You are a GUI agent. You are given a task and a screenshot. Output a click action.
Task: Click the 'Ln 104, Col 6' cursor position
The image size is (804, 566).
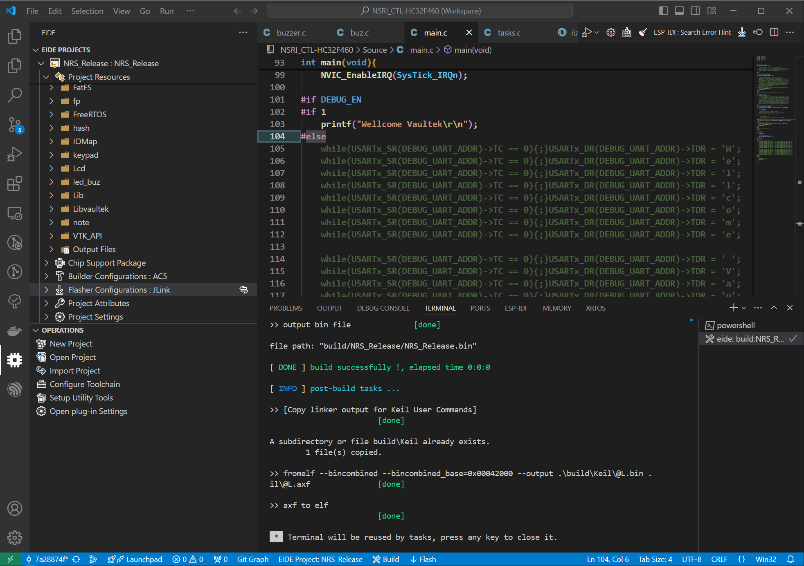608,559
